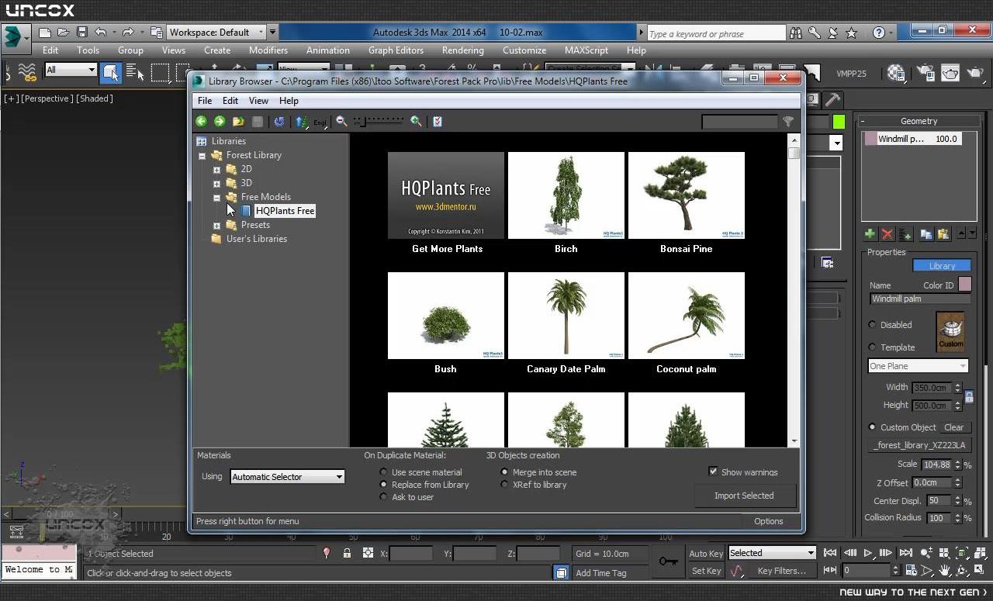Image resolution: width=993 pixels, height=601 pixels.
Task: Copy the geometry item in the list
Action: [926, 233]
